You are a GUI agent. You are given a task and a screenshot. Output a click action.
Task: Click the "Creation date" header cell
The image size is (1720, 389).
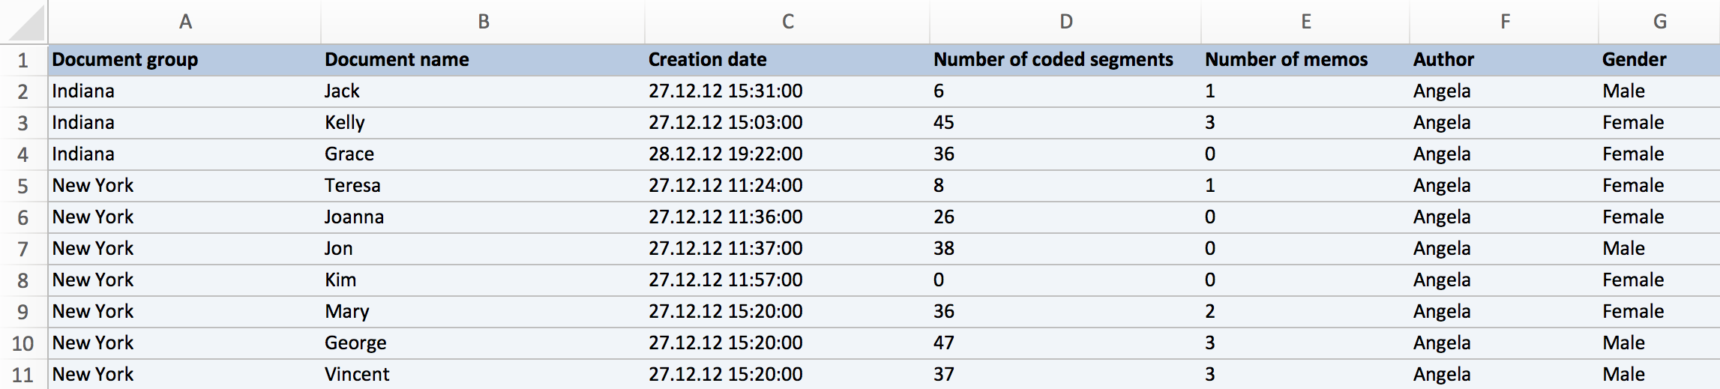(787, 60)
